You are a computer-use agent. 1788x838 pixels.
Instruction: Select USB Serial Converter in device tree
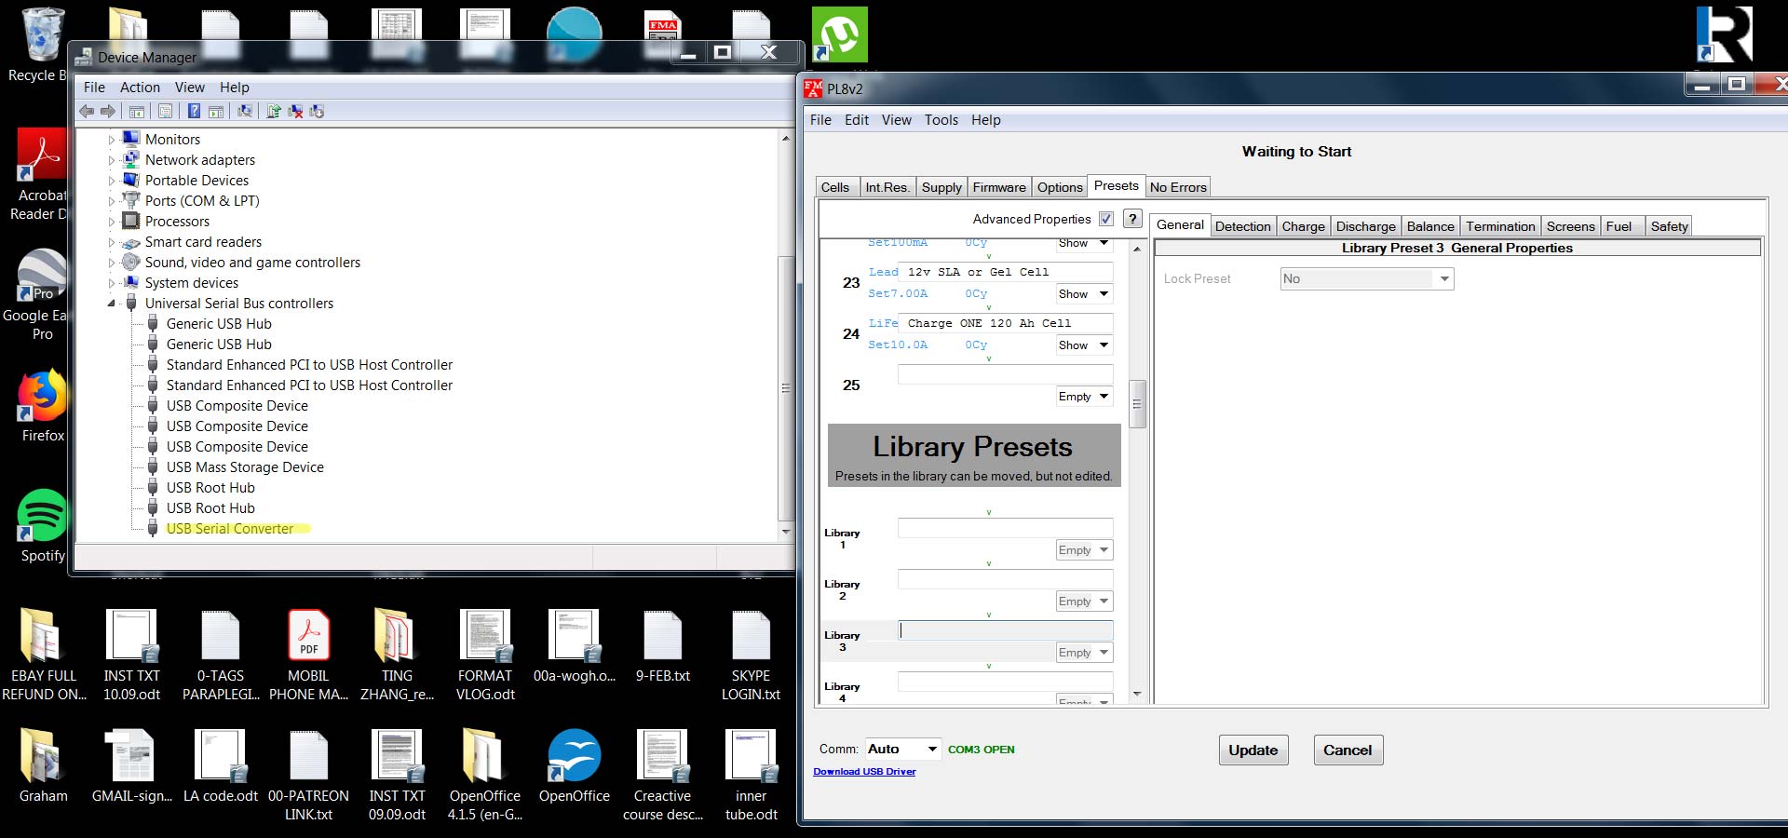tap(230, 529)
